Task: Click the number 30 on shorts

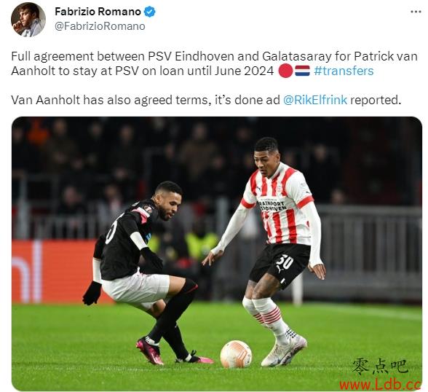Action: tap(284, 262)
